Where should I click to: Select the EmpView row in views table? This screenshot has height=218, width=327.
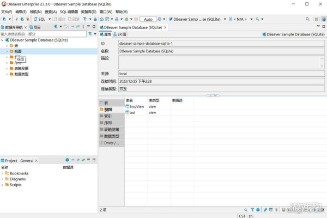point(135,107)
